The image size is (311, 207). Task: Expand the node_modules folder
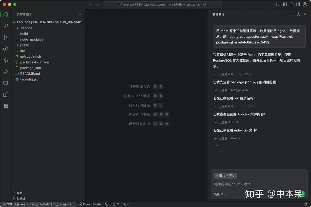pos(32,39)
